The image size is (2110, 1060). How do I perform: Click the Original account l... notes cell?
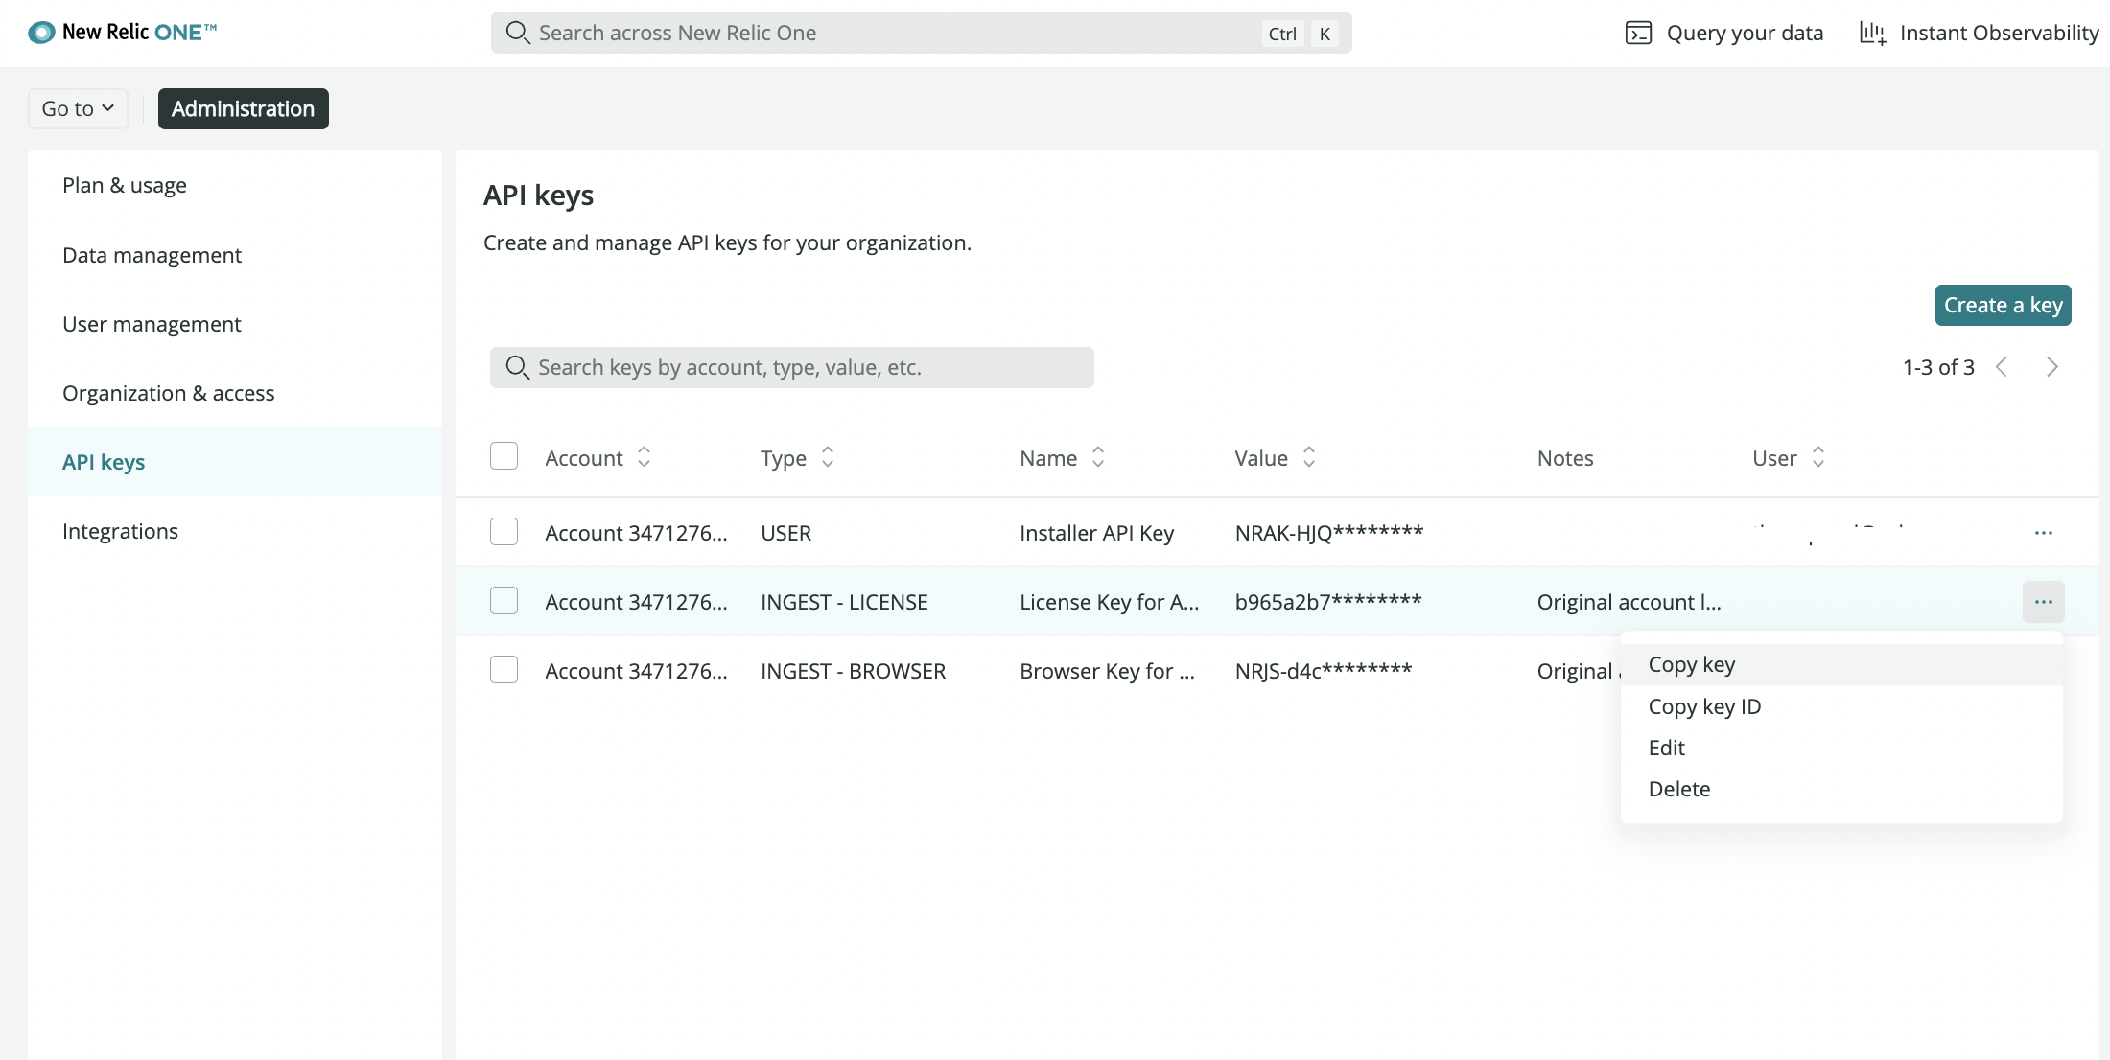tap(1629, 602)
